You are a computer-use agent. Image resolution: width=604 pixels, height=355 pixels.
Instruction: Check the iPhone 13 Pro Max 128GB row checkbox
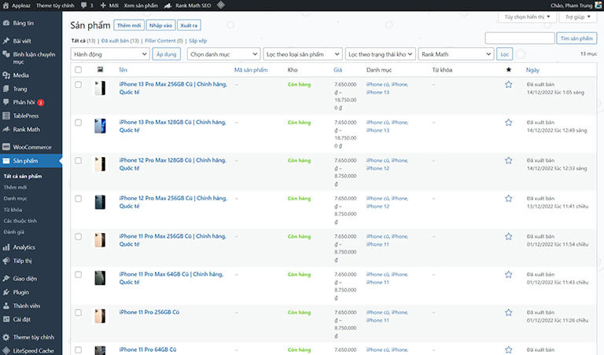[78, 123]
